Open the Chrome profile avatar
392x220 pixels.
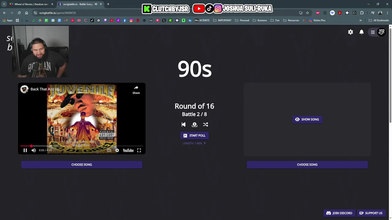pyautogui.click(x=380, y=13)
